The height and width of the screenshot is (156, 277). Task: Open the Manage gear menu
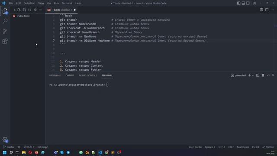coord(5,140)
